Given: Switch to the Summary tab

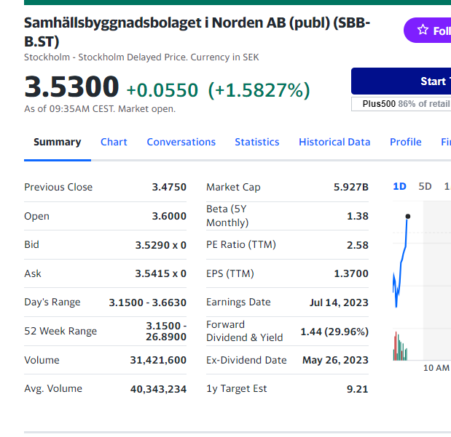Looking at the screenshot, I should tap(57, 142).
